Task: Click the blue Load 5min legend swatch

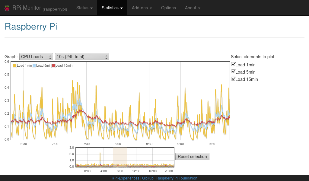Action: click(x=33, y=65)
